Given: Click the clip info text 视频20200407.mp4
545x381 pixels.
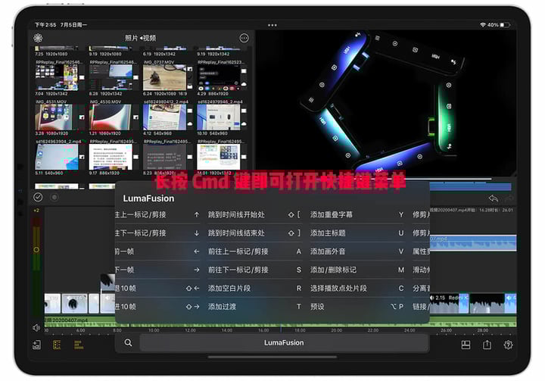Looking at the screenshot, I should click(472, 210).
